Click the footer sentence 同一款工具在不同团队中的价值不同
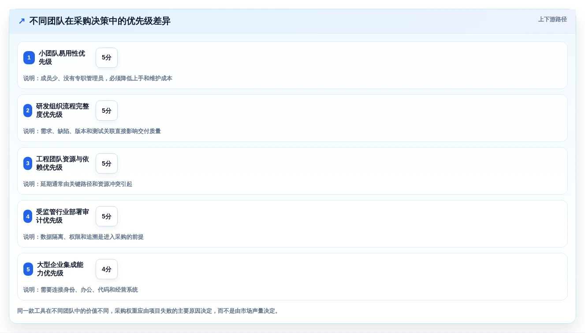 [x=148, y=311]
